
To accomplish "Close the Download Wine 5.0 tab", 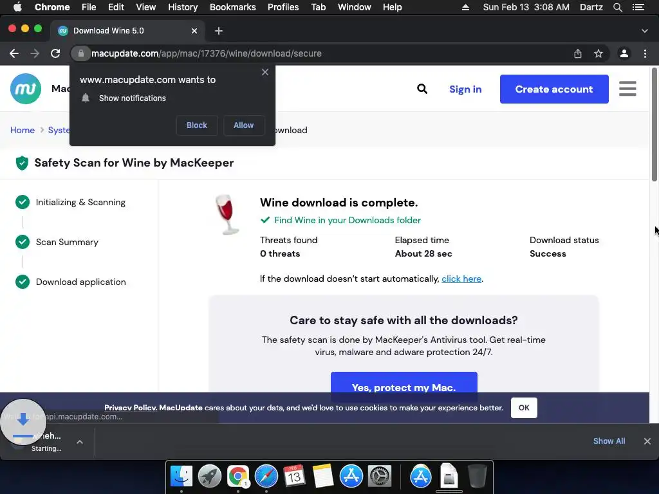I will pyautogui.click(x=194, y=31).
